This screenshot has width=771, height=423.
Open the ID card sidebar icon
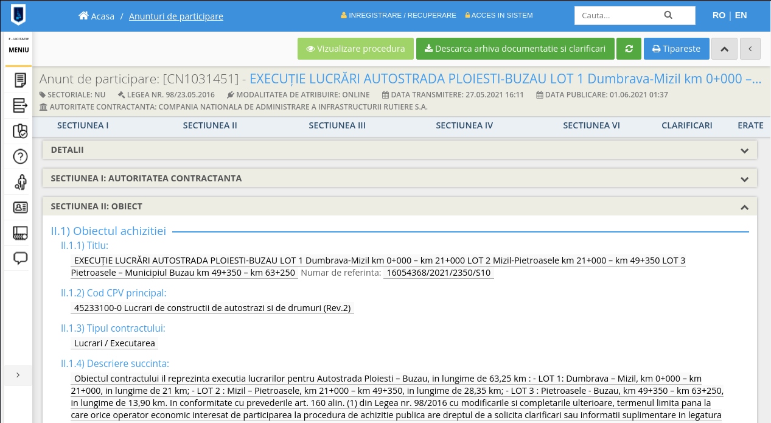pos(20,208)
